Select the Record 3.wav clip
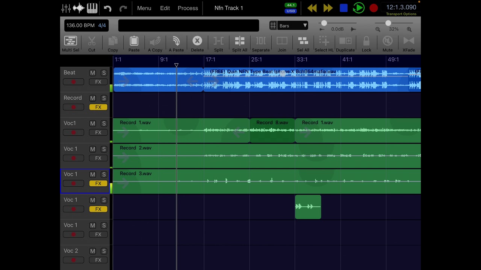The image size is (481, 270). (267, 181)
